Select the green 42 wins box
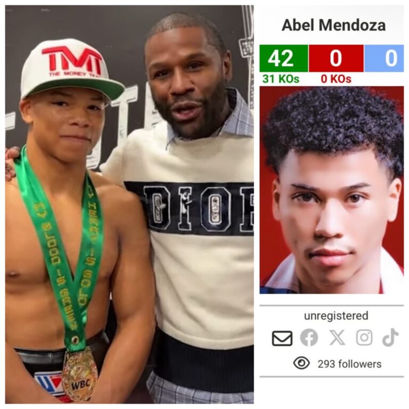 (x=283, y=58)
